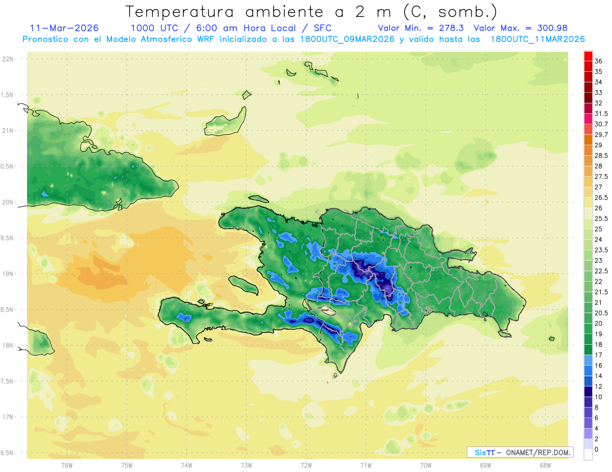Select the date text "11-Mar-2026"

click(x=64, y=28)
